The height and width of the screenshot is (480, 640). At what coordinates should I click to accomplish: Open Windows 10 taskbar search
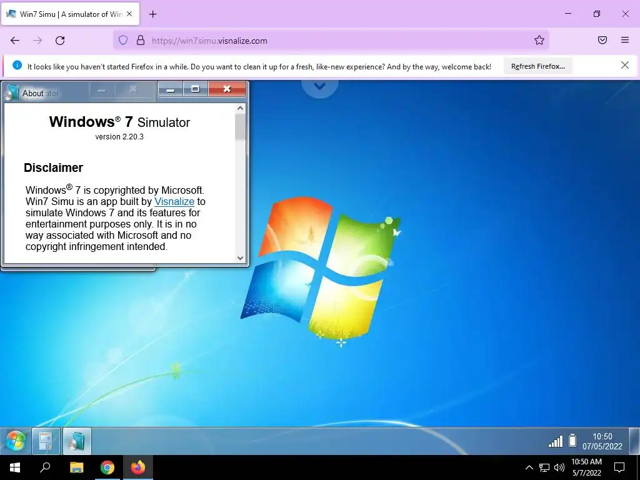45,467
